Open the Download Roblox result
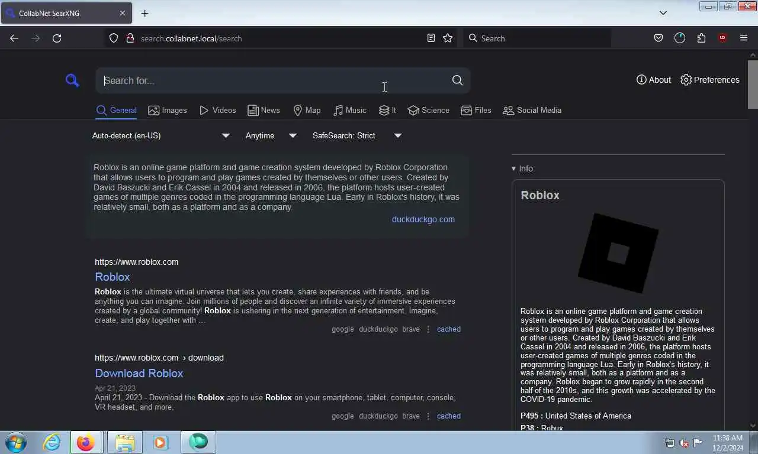 point(139,373)
